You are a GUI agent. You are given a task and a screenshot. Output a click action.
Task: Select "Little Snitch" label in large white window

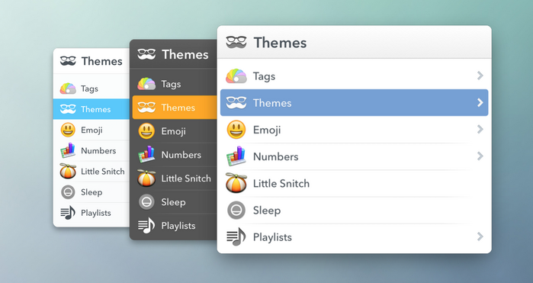281,183
